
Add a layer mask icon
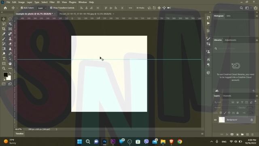[x=232, y=134]
